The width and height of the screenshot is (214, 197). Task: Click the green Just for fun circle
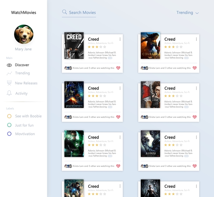point(9,125)
